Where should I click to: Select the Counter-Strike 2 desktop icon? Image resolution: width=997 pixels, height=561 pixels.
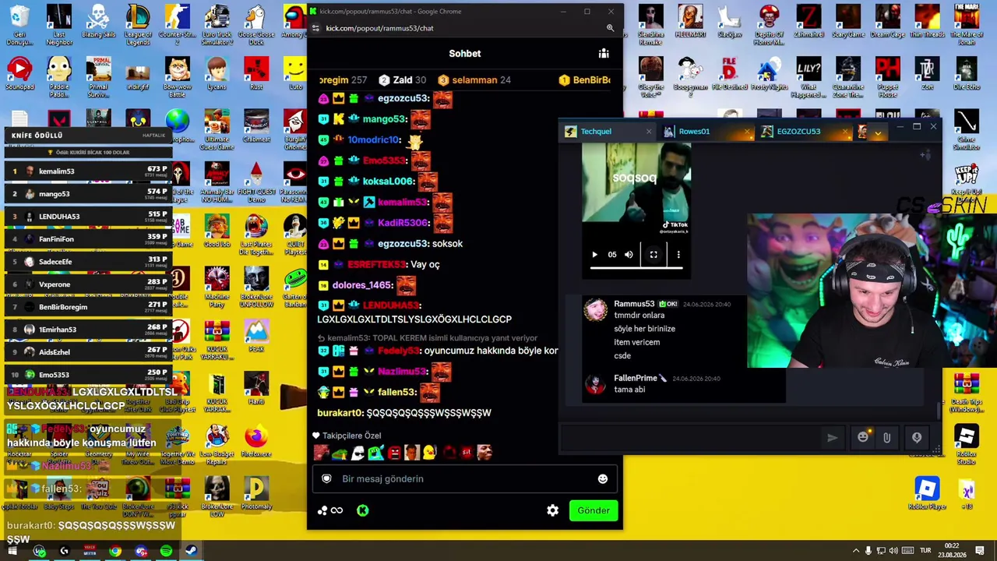pos(178,26)
